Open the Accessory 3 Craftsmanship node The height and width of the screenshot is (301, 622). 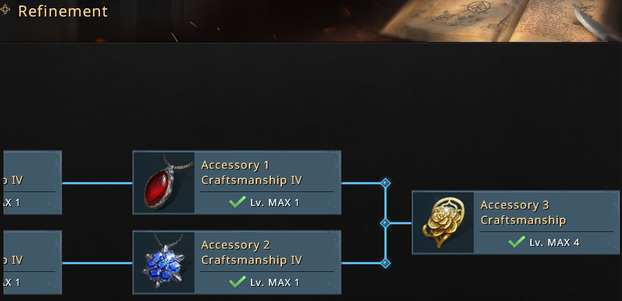(x=516, y=222)
